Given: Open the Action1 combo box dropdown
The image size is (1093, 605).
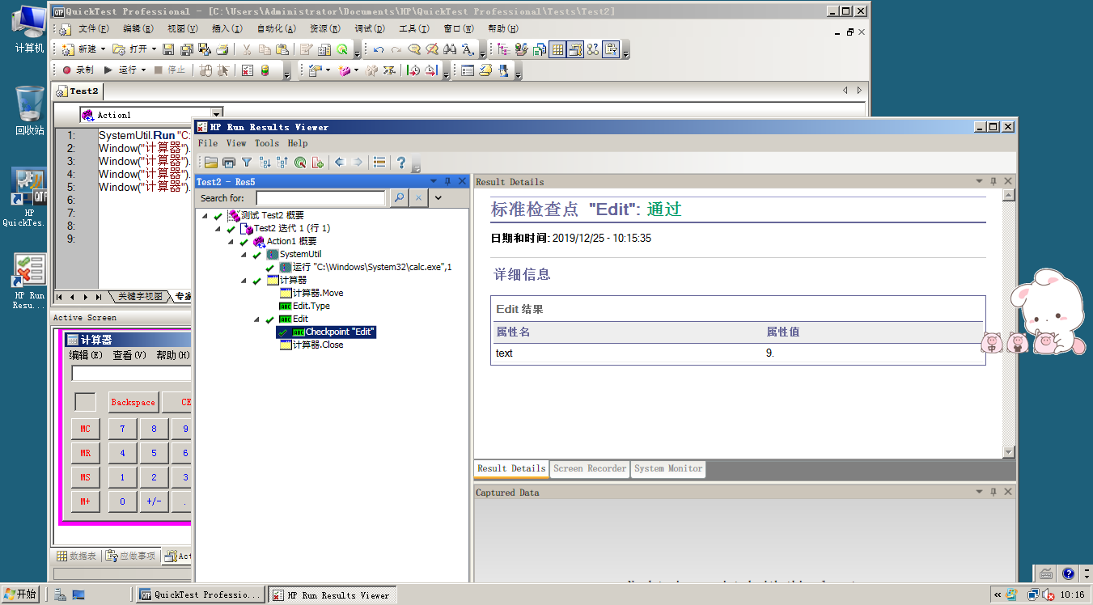Looking at the screenshot, I should point(216,115).
